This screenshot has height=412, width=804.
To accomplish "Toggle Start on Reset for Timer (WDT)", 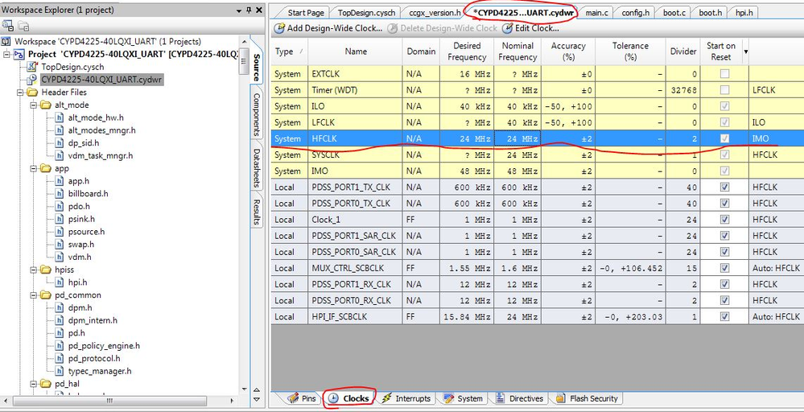I will (x=724, y=90).
